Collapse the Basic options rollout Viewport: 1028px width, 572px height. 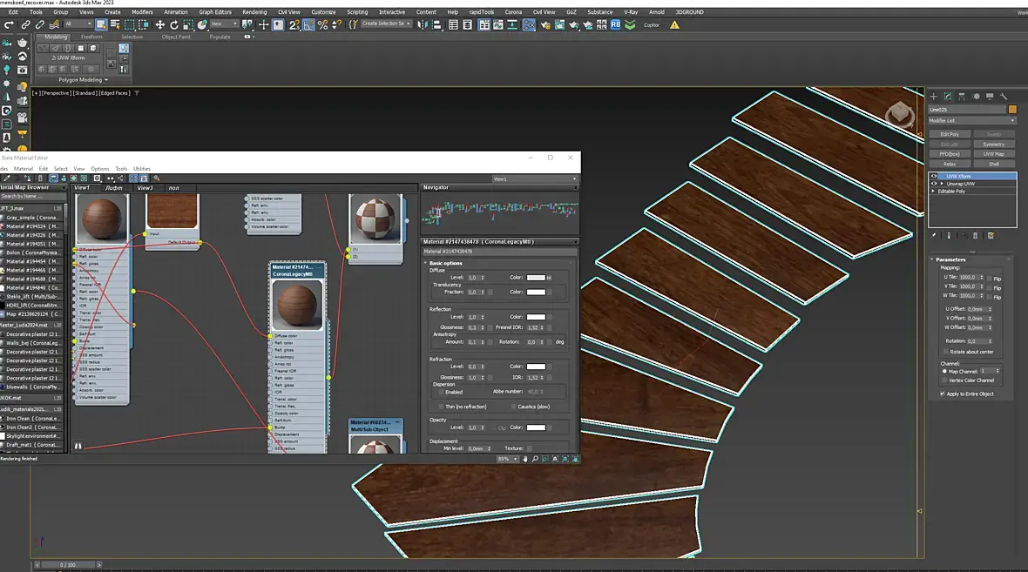(x=446, y=263)
